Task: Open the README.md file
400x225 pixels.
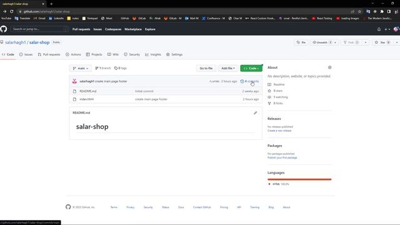Action: [87, 91]
